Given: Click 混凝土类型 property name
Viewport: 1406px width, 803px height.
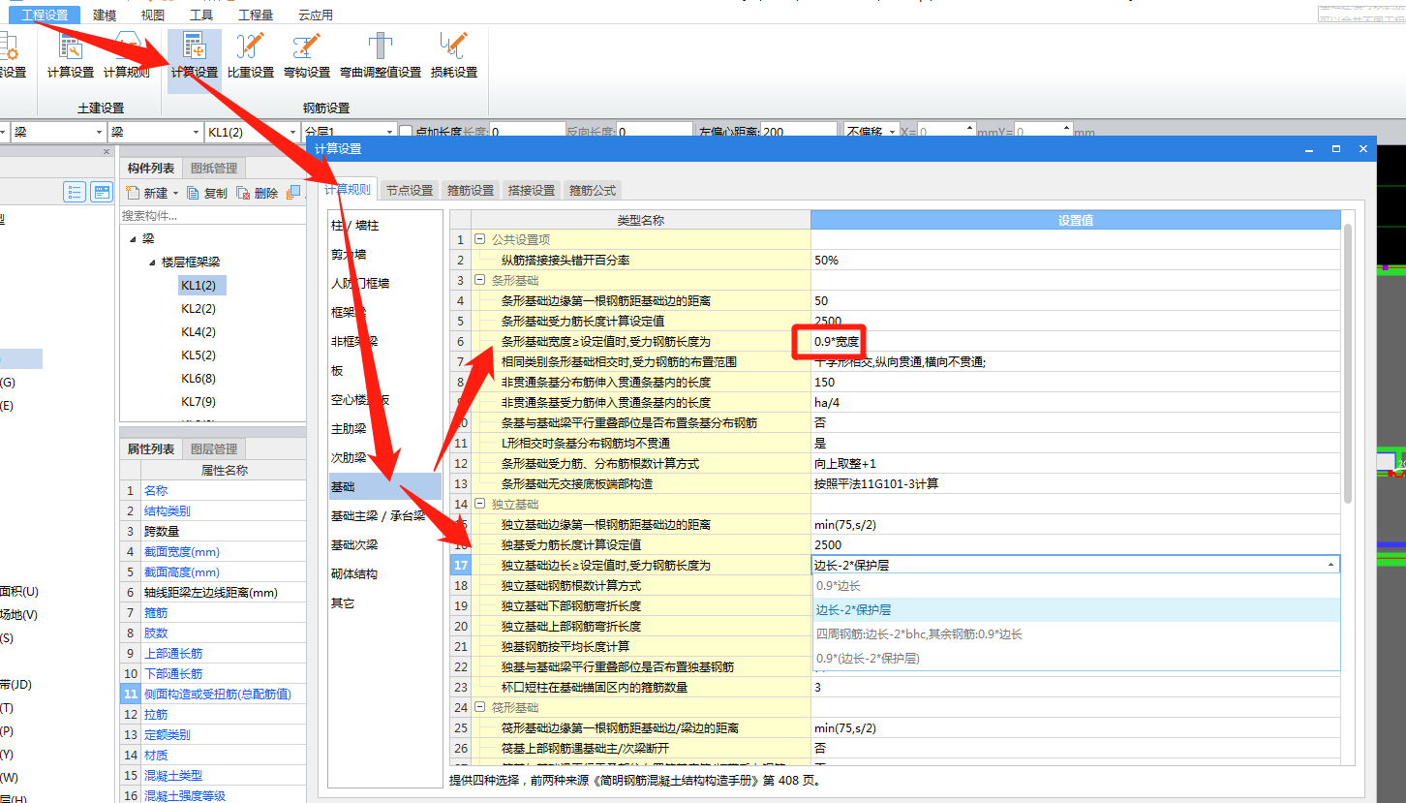Looking at the screenshot, I should tap(173, 776).
